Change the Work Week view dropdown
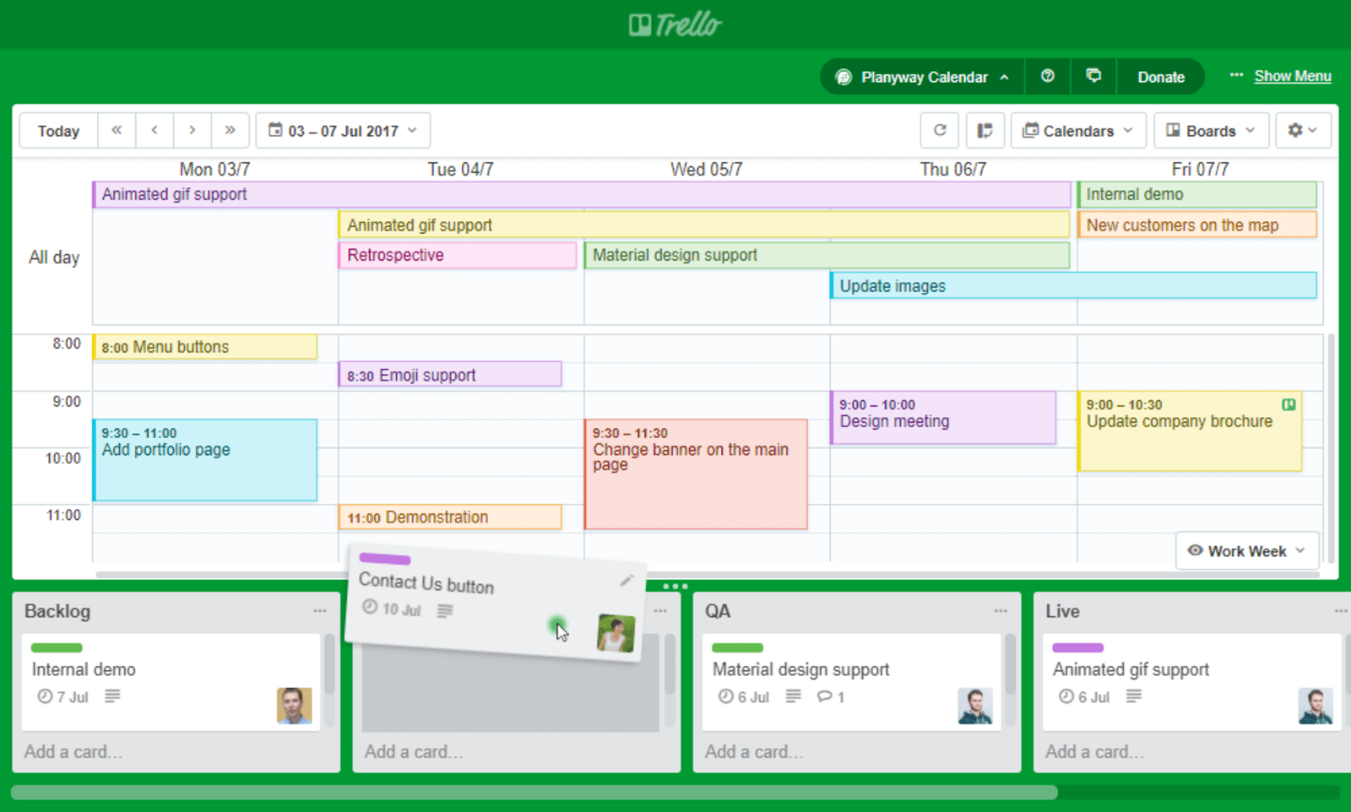The image size is (1351, 812). click(x=1246, y=550)
